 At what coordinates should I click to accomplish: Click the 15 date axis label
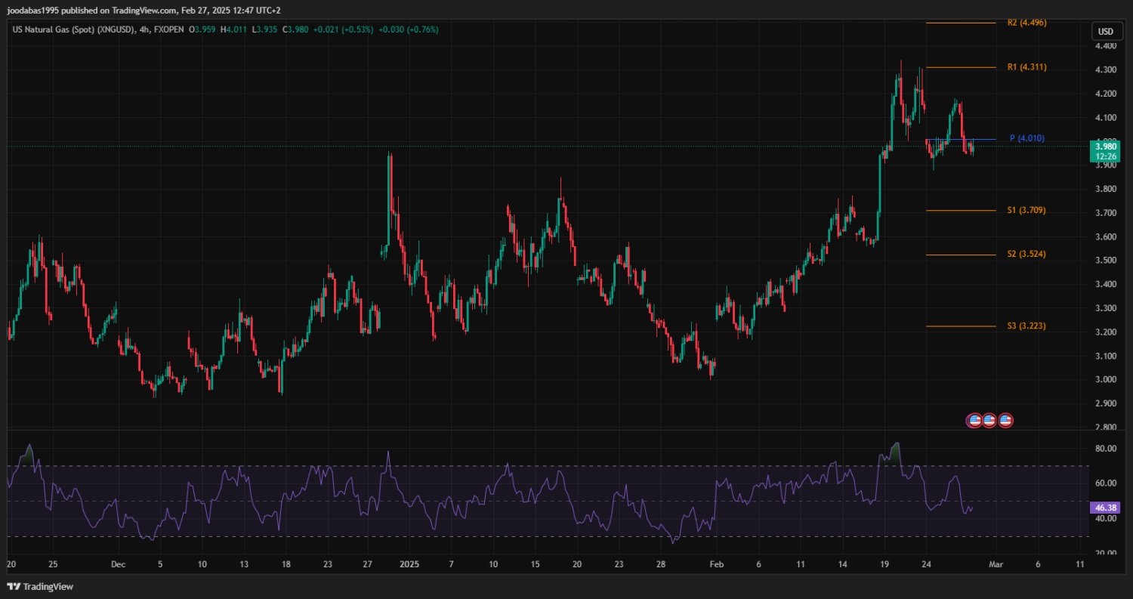pyautogui.click(x=535, y=564)
